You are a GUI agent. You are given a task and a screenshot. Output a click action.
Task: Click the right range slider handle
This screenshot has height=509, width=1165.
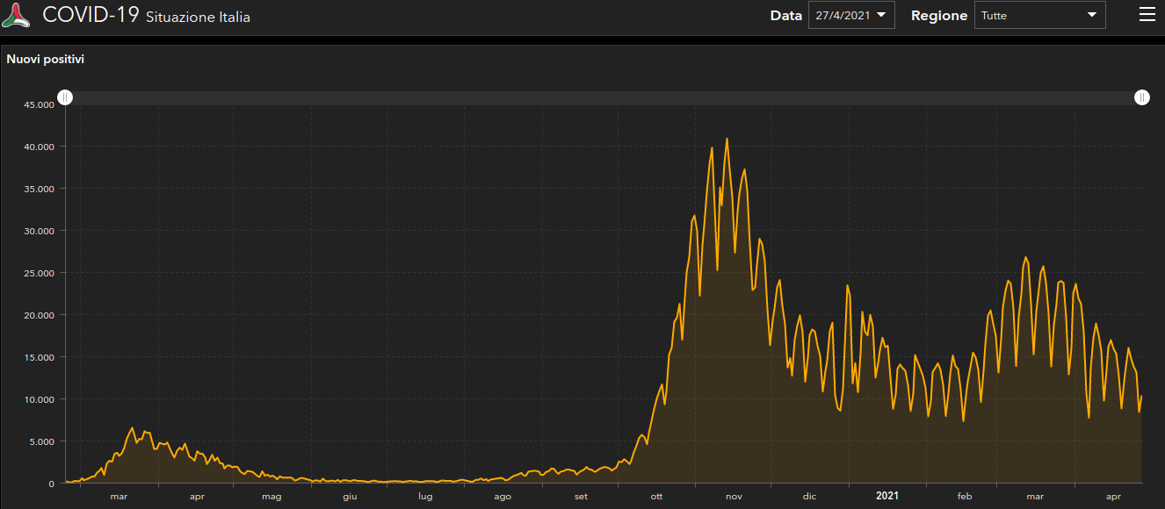[1141, 97]
